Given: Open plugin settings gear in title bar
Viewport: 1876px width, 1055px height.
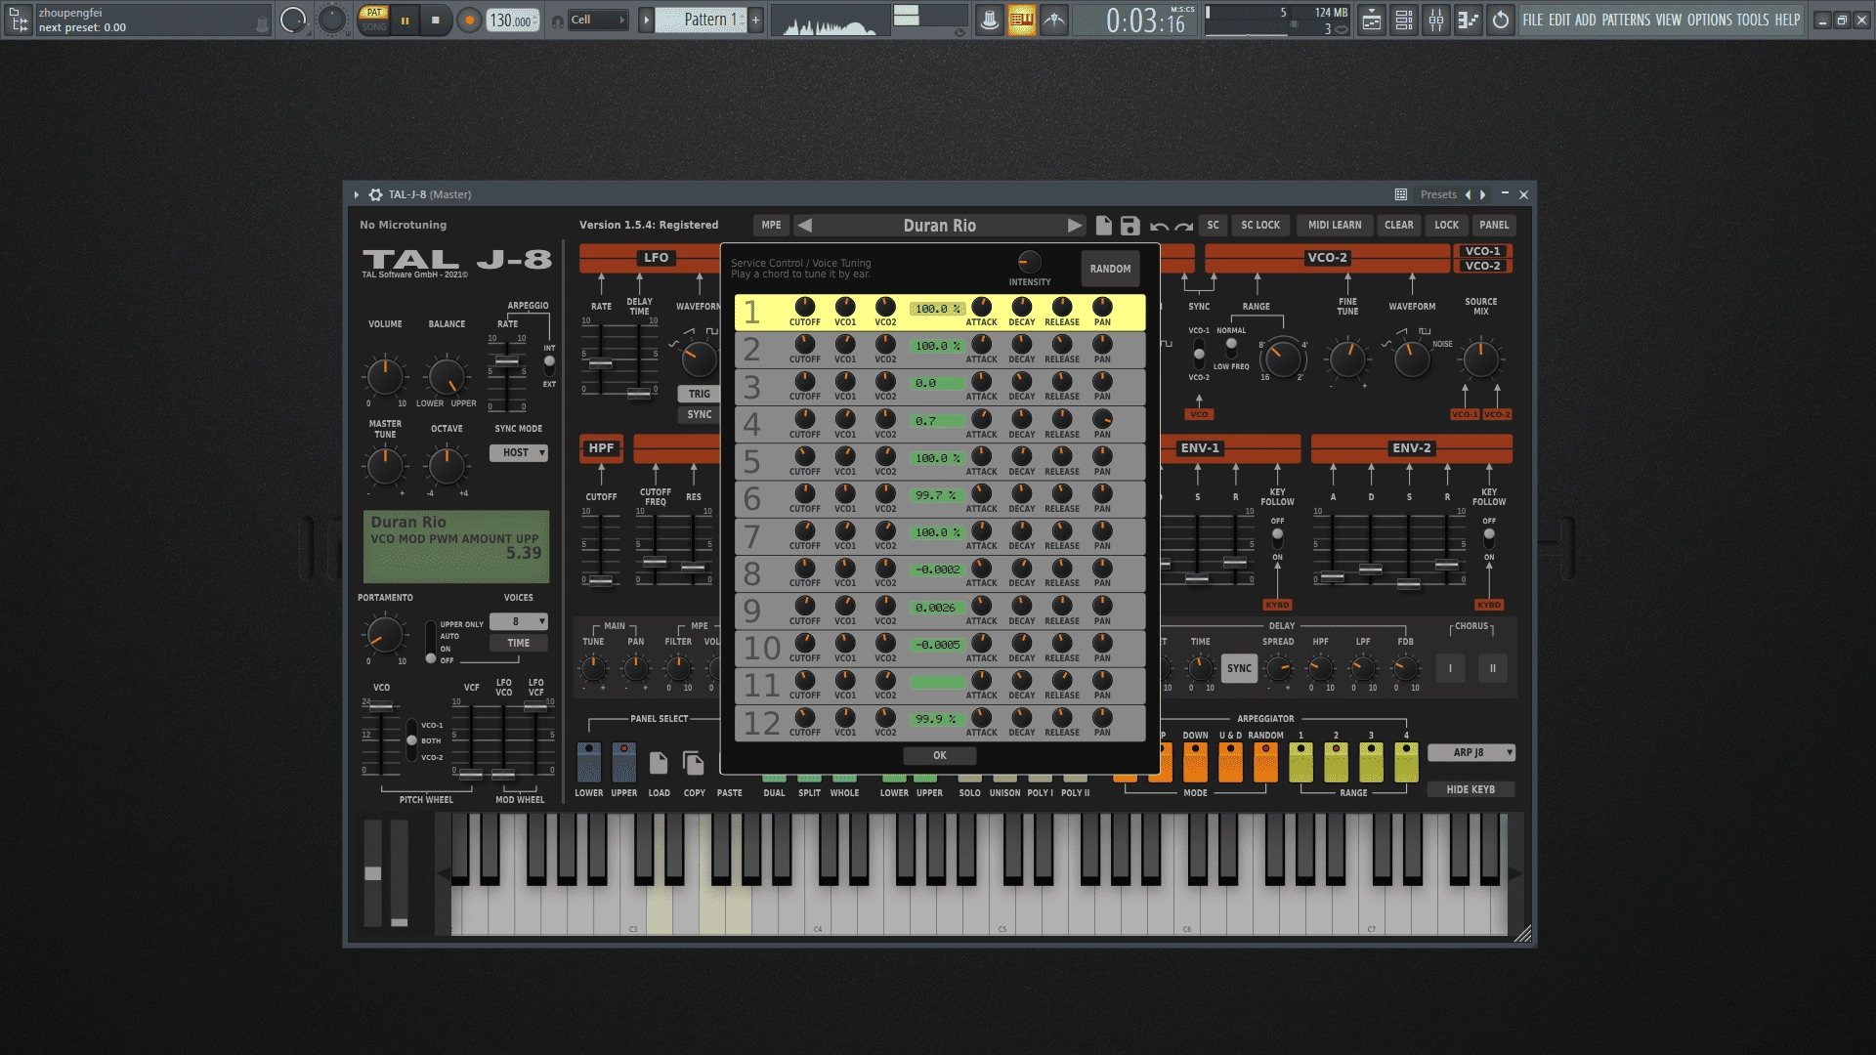Looking at the screenshot, I should pyautogui.click(x=375, y=194).
